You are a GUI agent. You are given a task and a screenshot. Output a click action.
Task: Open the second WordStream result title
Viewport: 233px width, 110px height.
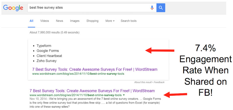[92, 91]
